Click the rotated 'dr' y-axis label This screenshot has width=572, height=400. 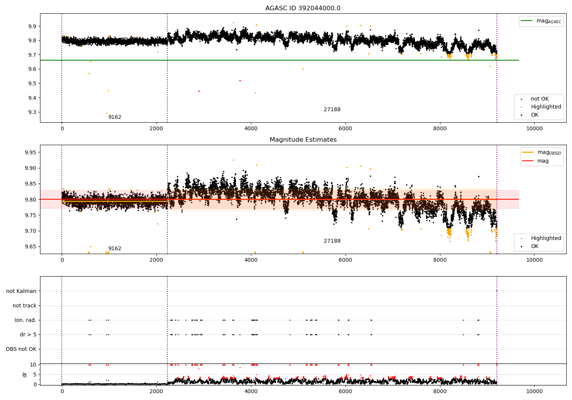point(25,375)
